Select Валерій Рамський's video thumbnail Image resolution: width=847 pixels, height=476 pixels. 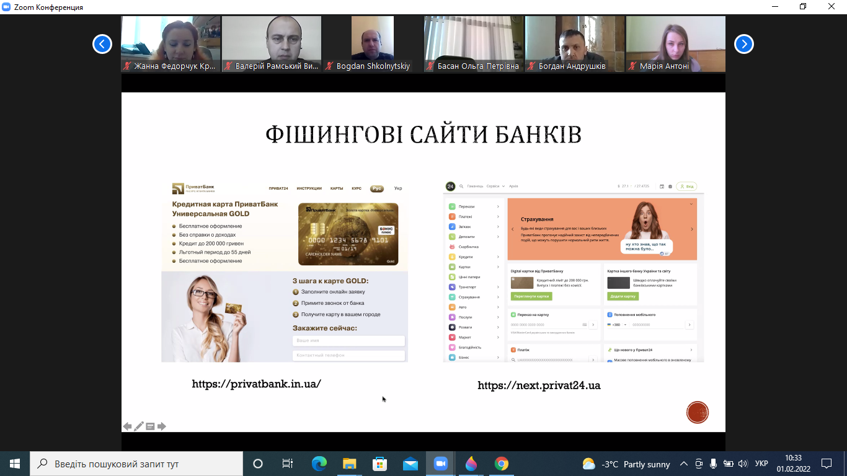(x=272, y=44)
